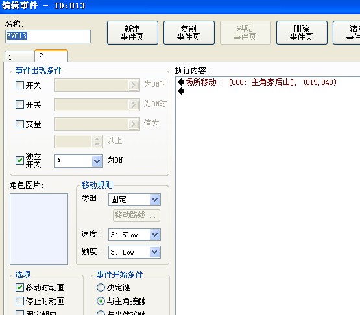Decrease the variable value with the down stepper
The width and height of the screenshot is (360, 315).
[97, 145]
